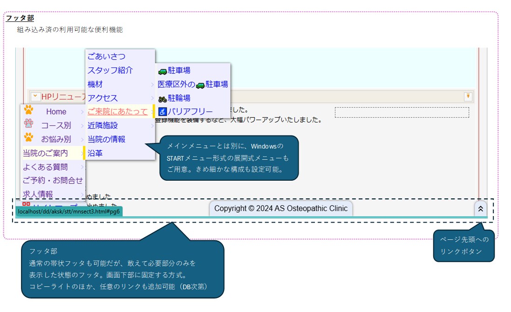This screenshot has height=312, width=511.
Task: Click the orange paw icon beside お悩み別
Action: click(29, 137)
